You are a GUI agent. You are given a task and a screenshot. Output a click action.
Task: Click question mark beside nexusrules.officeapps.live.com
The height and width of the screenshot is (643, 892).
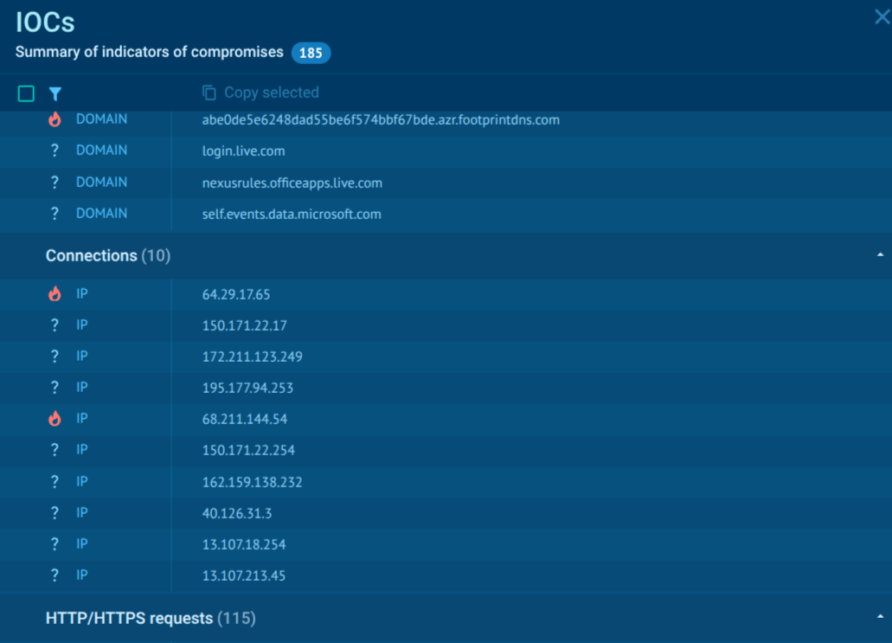[x=55, y=182]
